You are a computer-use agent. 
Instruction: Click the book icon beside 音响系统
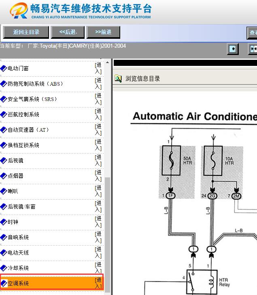(x=4, y=237)
